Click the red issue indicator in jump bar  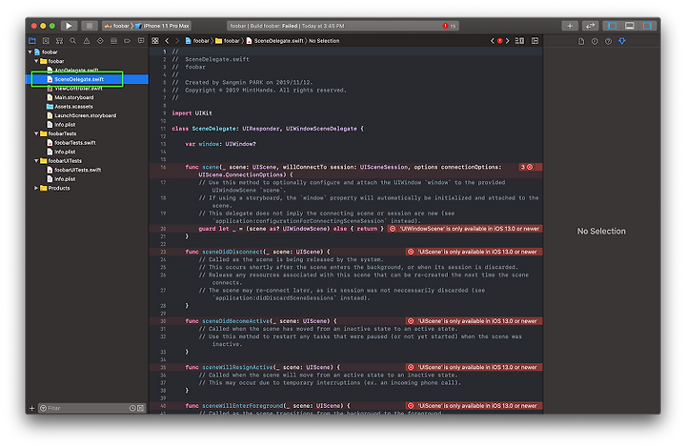coord(500,41)
